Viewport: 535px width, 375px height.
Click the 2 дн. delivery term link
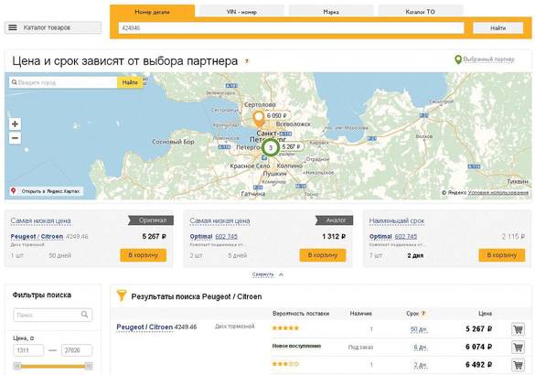[x=421, y=365]
